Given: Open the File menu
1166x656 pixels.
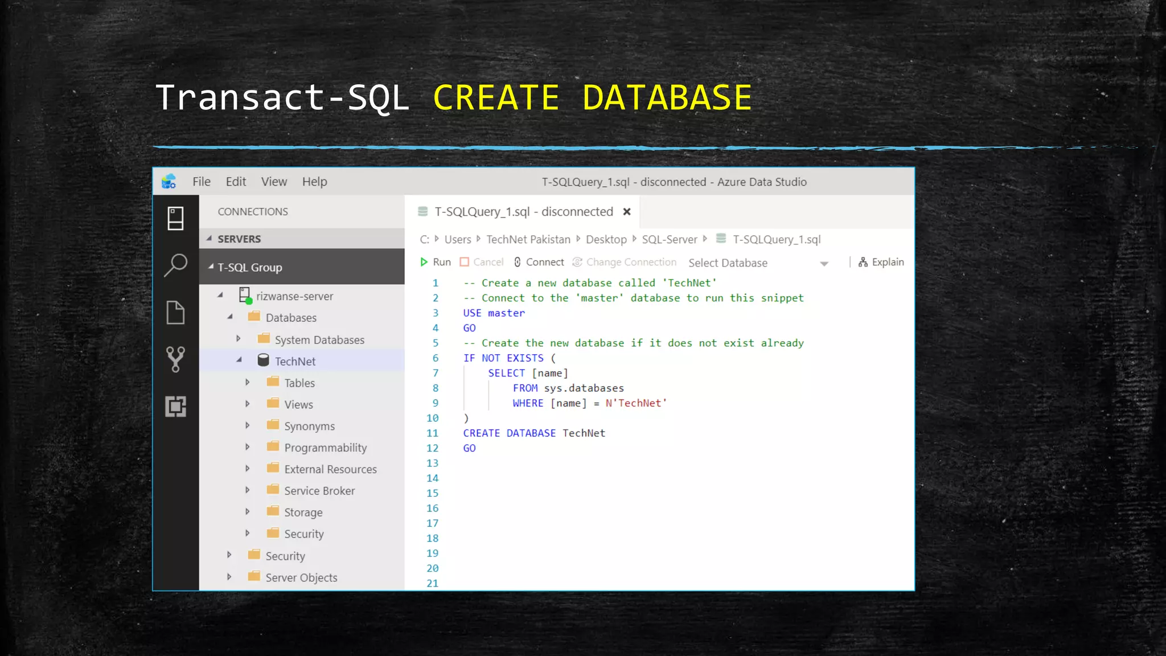Looking at the screenshot, I should [202, 182].
